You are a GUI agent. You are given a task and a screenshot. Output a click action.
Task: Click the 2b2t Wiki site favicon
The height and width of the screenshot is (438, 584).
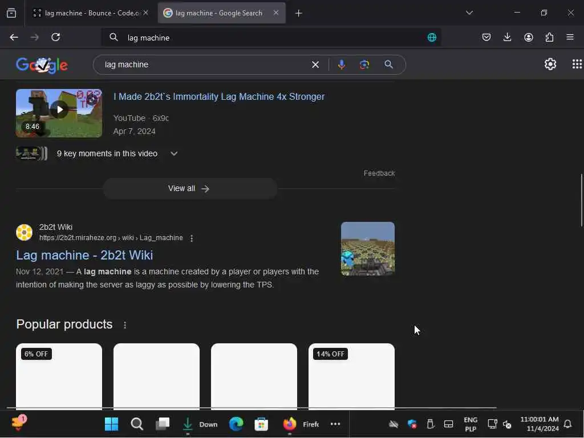(x=24, y=233)
